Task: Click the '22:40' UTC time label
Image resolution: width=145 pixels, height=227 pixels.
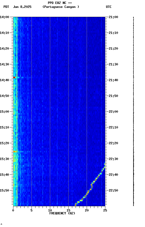Action: pos(113,175)
